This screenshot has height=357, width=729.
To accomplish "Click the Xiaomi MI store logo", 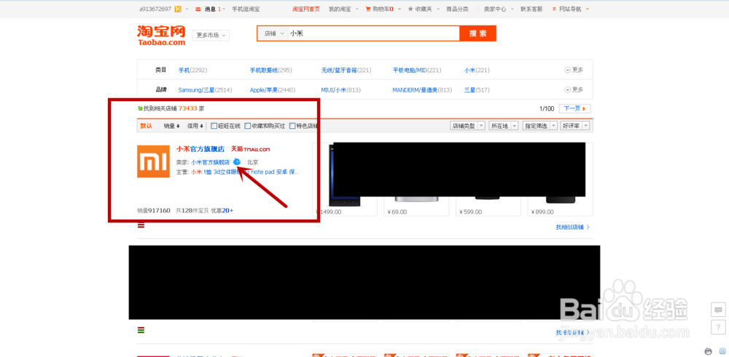I will [153, 161].
